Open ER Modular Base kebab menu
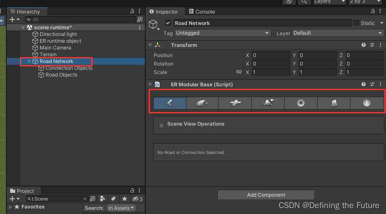Viewport: 386px width, 214px height. pyautogui.click(x=381, y=84)
